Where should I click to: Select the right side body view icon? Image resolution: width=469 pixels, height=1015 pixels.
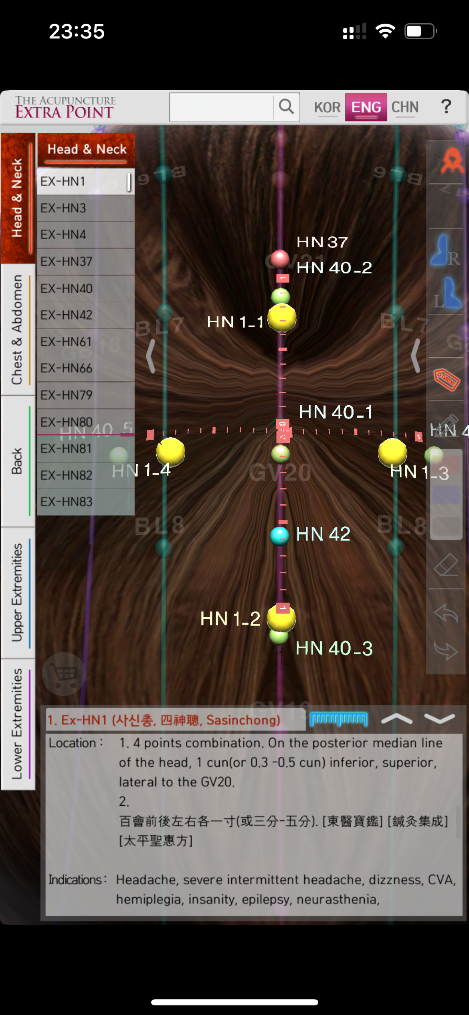pos(445,251)
